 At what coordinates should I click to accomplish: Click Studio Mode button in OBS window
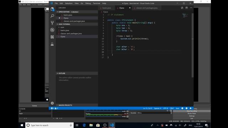192,113
